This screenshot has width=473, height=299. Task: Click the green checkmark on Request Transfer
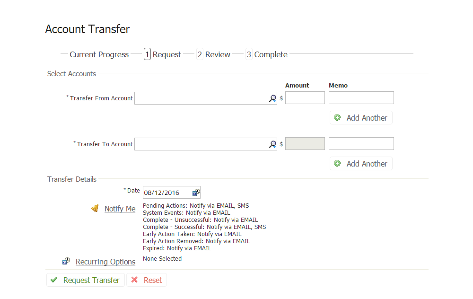click(54, 280)
